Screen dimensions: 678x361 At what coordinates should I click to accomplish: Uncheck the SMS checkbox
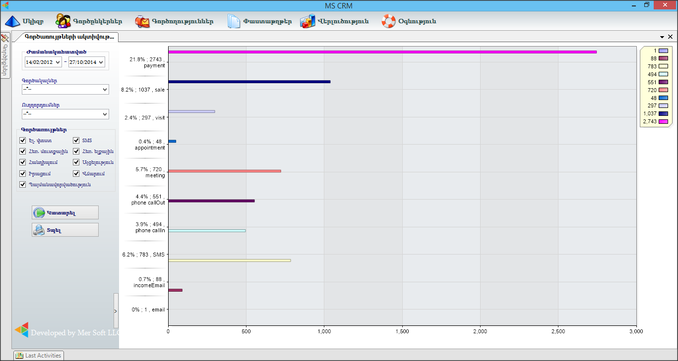tap(76, 141)
